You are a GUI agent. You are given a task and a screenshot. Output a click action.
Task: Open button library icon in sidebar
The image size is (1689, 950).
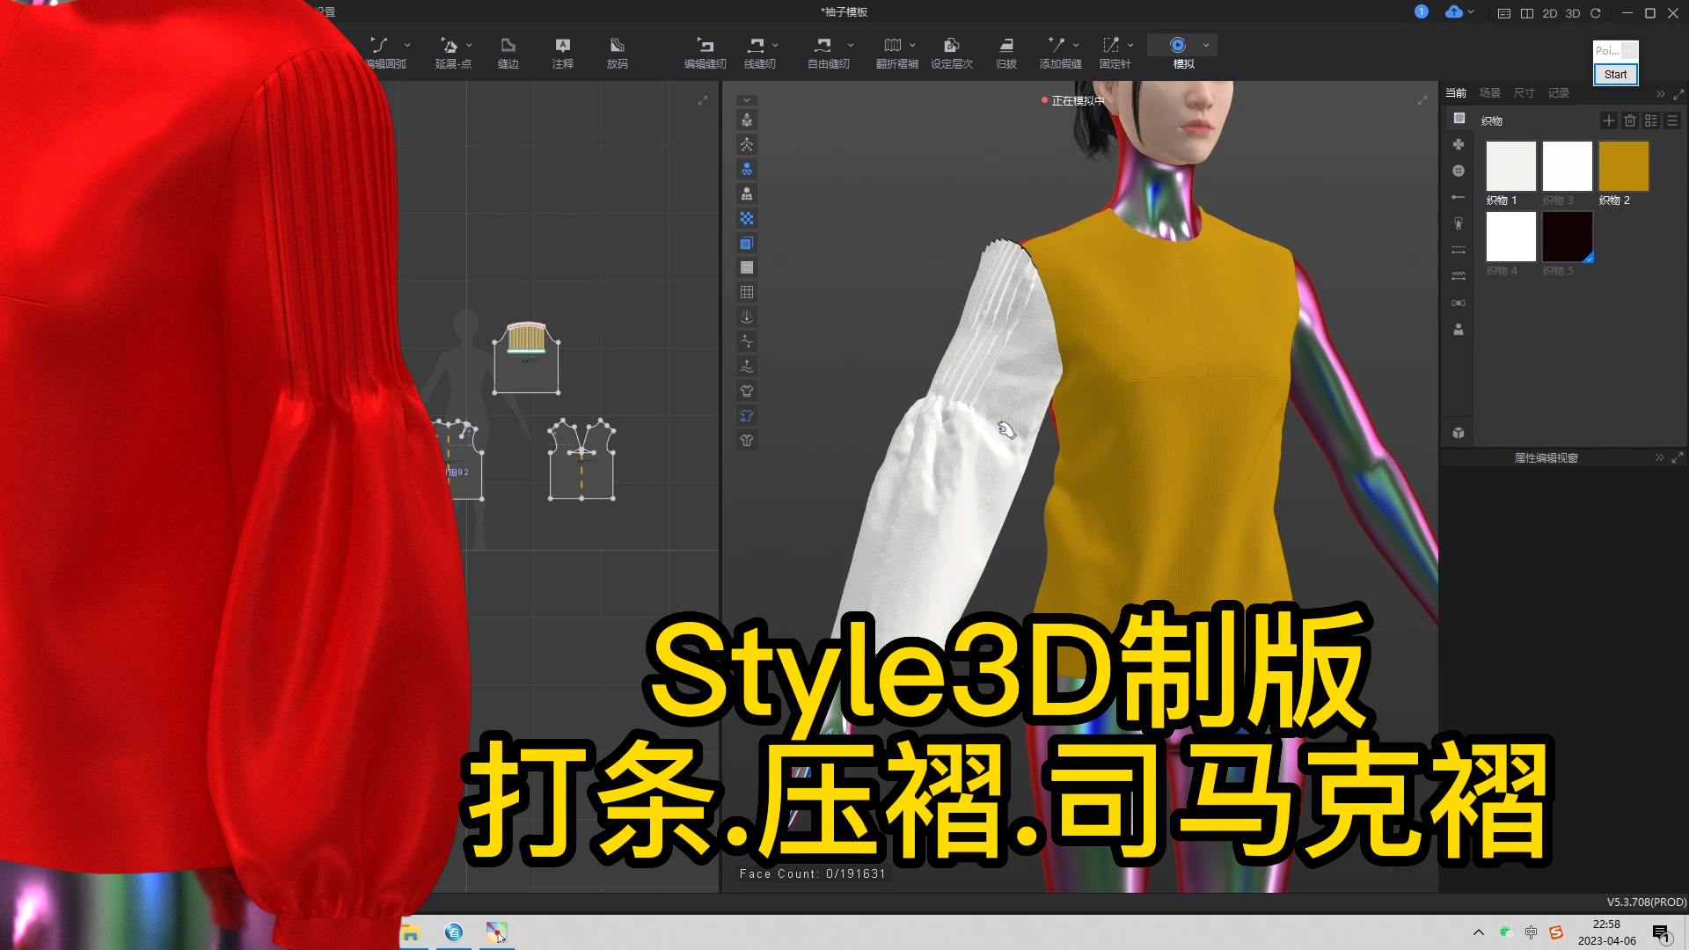click(1458, 171)
